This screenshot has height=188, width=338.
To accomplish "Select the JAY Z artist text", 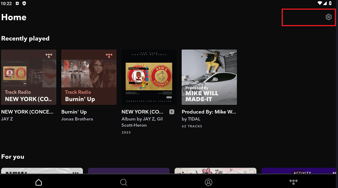I will point(7,119).
